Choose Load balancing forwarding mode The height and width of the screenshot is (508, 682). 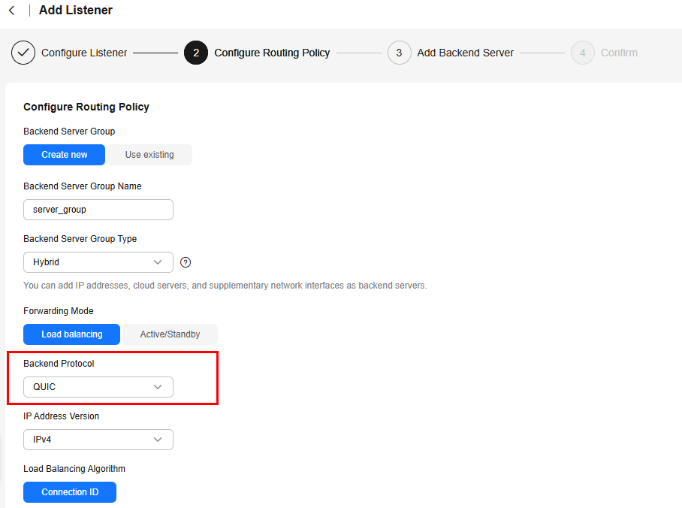72,334
